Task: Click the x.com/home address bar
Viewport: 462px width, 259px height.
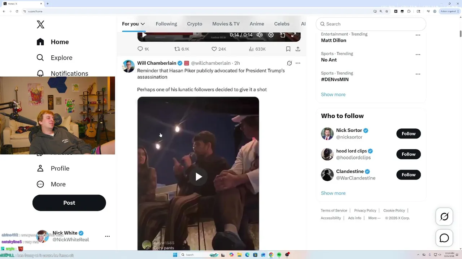Action: tap(197, 11)
